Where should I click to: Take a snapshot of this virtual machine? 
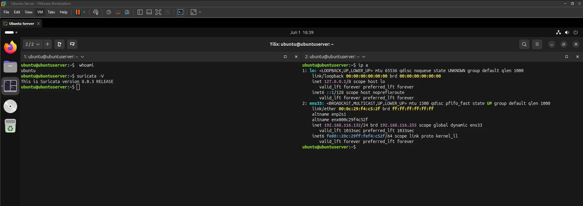point(109,12)
